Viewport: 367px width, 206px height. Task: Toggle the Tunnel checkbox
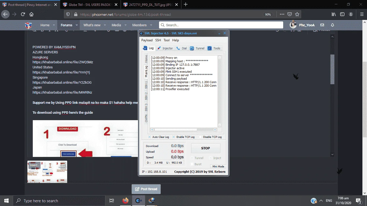point(192,158)
